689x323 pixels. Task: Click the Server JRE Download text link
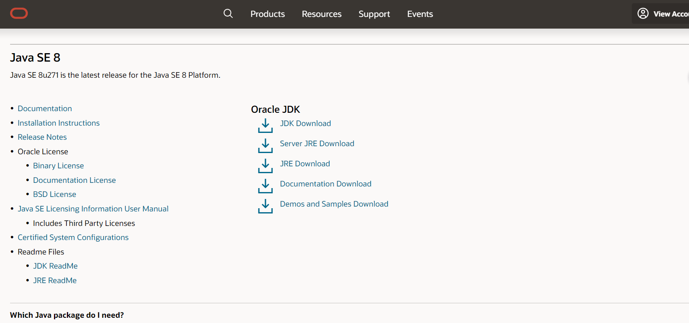click(317, 144)
